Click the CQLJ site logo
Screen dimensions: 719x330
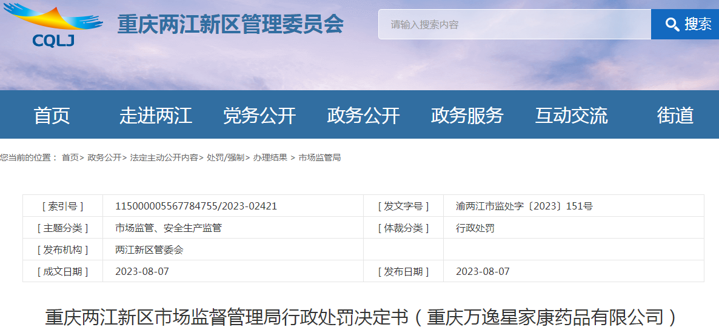pyautogui.click(x=53, y=25)
